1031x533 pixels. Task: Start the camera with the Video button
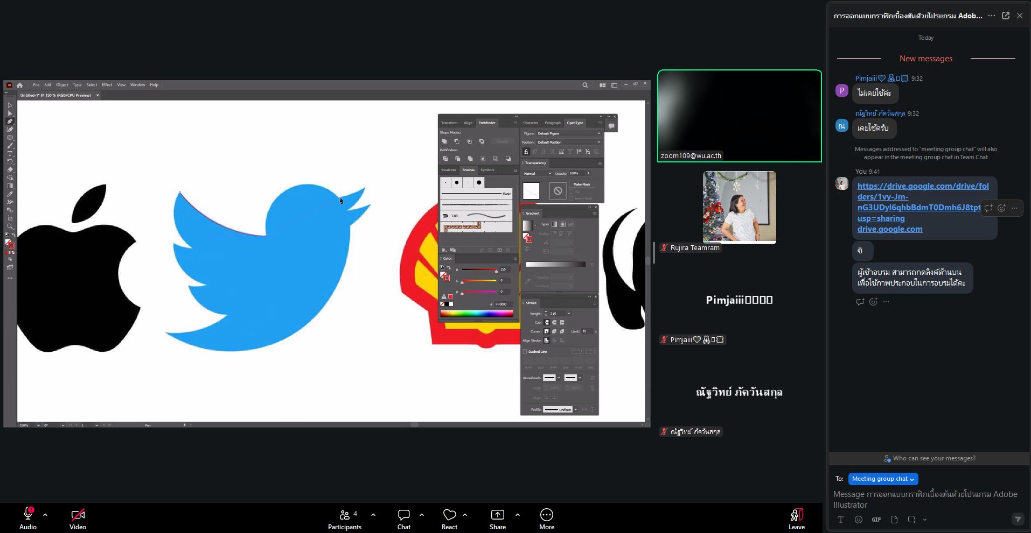pyautogui.click(x=78, y=518)
